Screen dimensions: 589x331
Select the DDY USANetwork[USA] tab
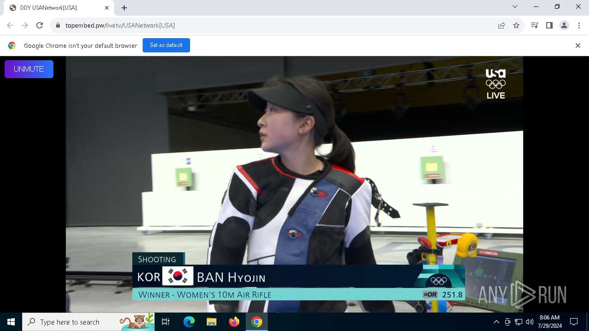click(x=59, y=8)
